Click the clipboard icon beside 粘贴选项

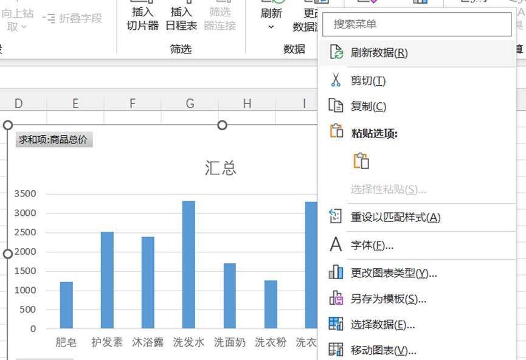(x=336, y=131)
